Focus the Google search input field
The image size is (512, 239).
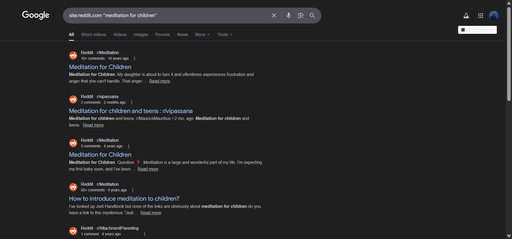coord(168,15)
